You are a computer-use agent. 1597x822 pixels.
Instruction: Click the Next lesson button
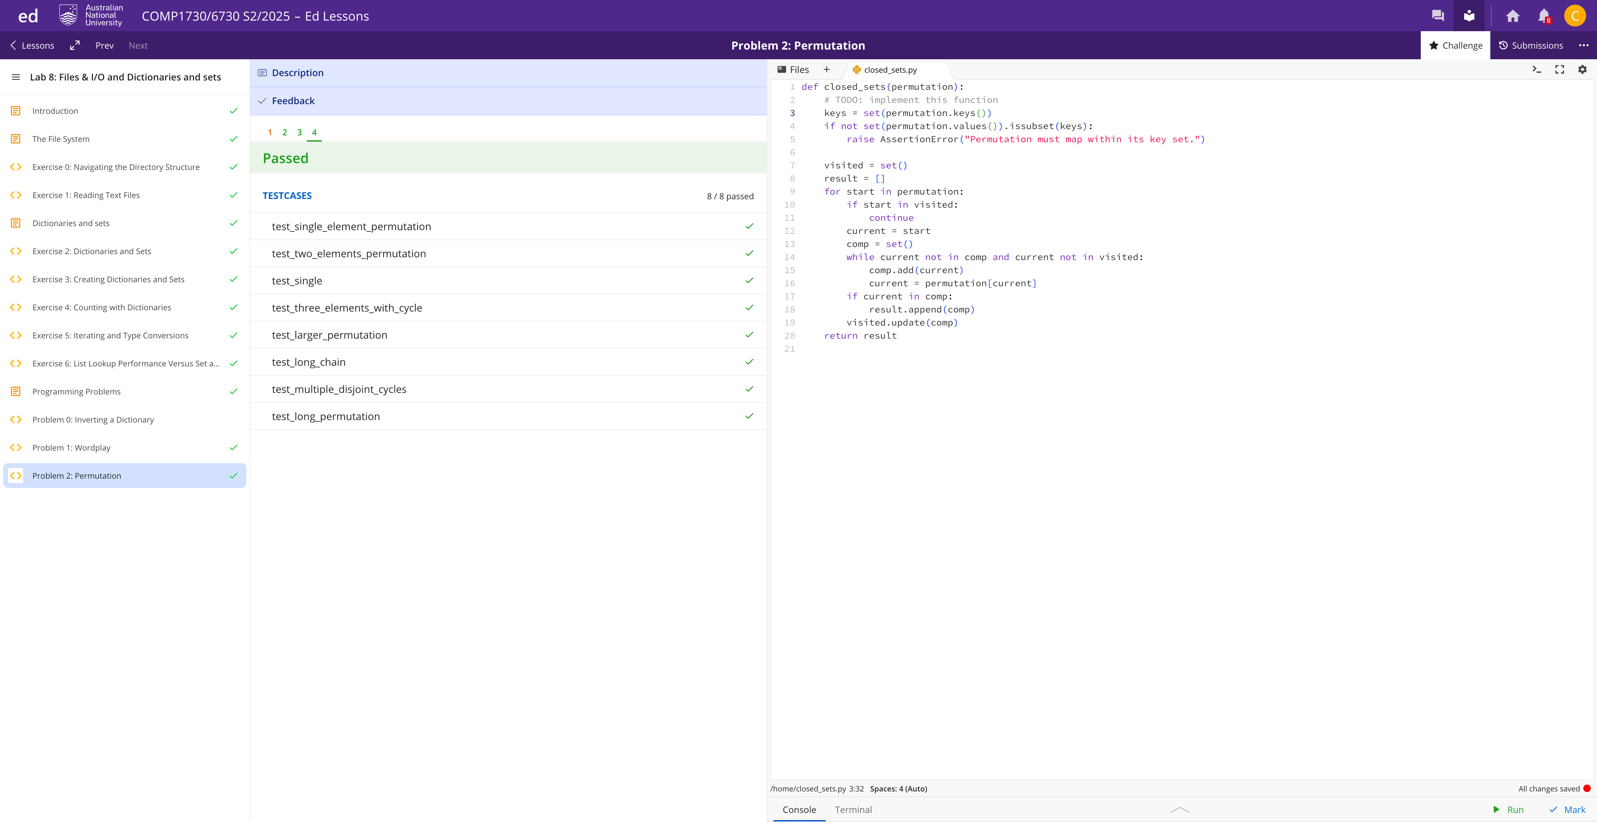(138, 45)
